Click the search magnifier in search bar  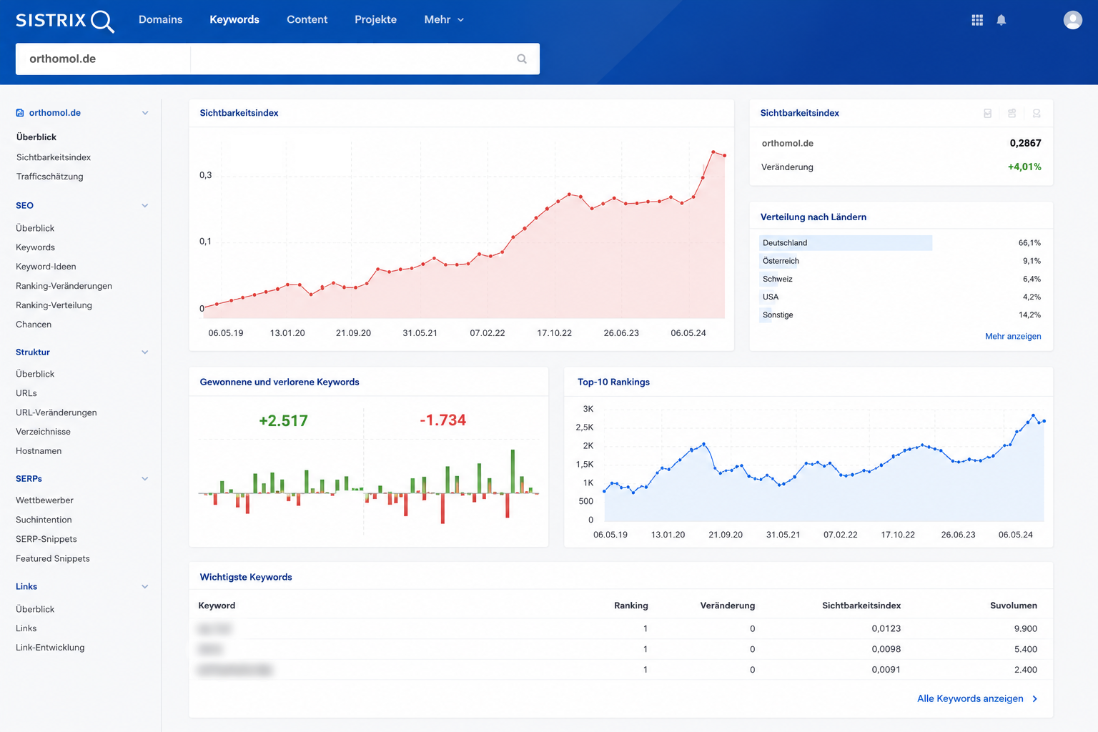(x=522, y=59)
